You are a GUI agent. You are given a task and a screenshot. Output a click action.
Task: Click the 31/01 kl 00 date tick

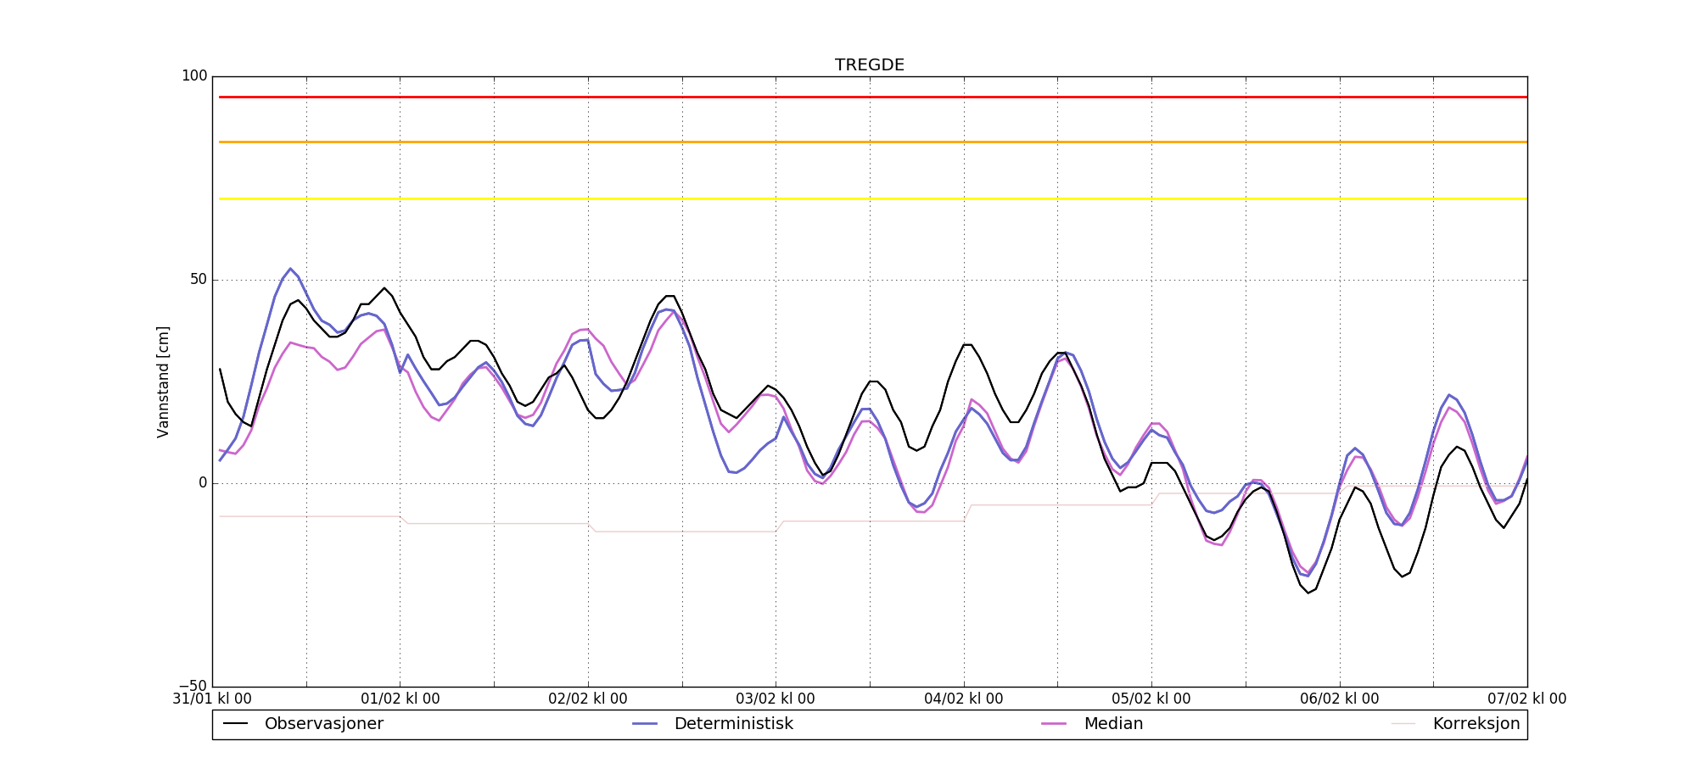(x=212, y=699)
